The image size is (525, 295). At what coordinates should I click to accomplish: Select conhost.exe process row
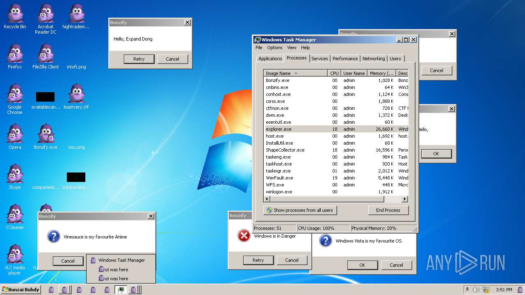(336, 94)
